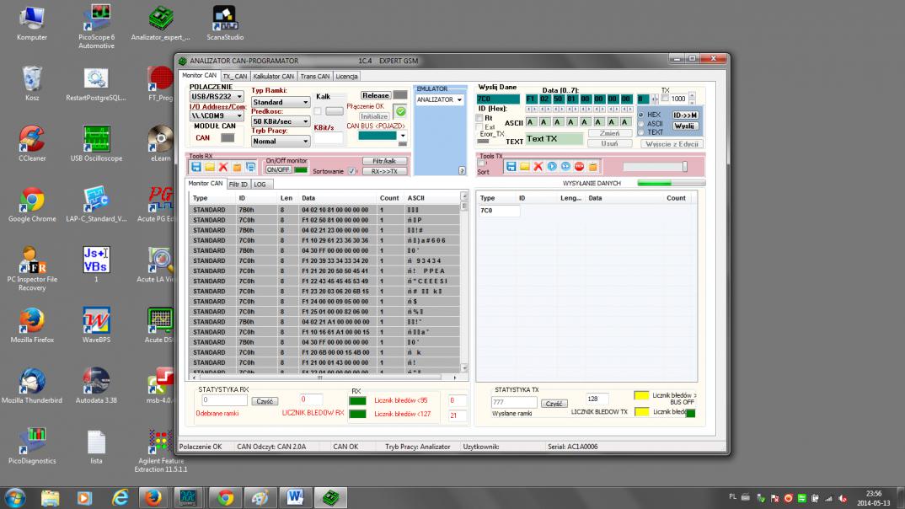905x509 pixels.
Task: Open Google Chrome from the desktop
Action: pyautogui.click(x=32, y=201)
